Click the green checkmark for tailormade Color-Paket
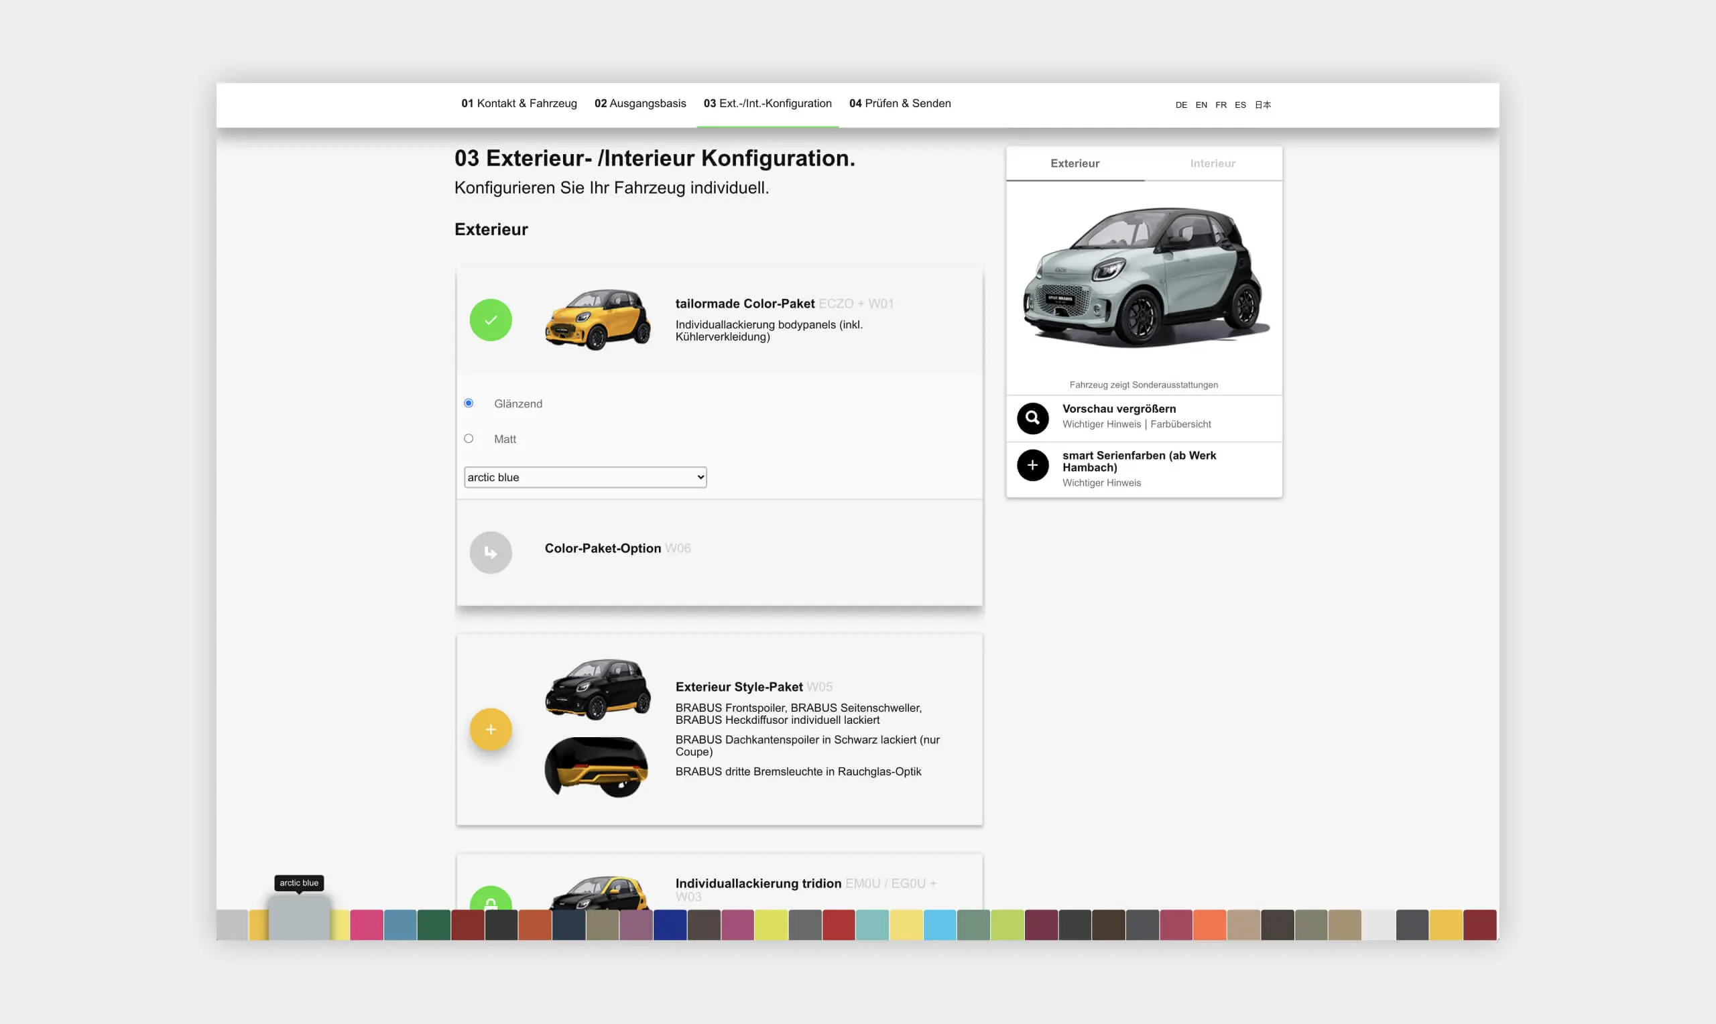The image size is (1716, 1024). coord(491,320)
